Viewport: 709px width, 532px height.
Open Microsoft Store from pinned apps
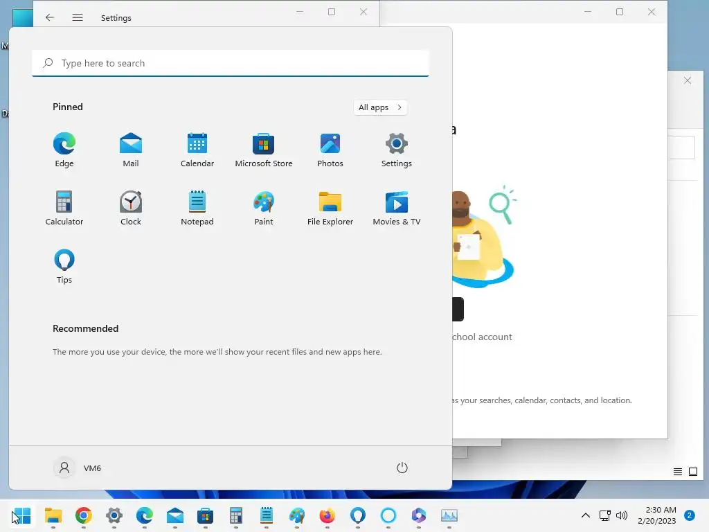pos(264,150)
